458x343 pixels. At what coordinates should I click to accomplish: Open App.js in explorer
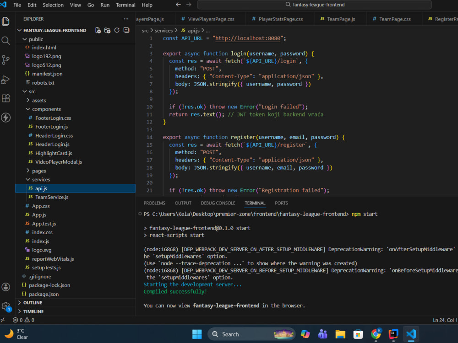(76, 214)
